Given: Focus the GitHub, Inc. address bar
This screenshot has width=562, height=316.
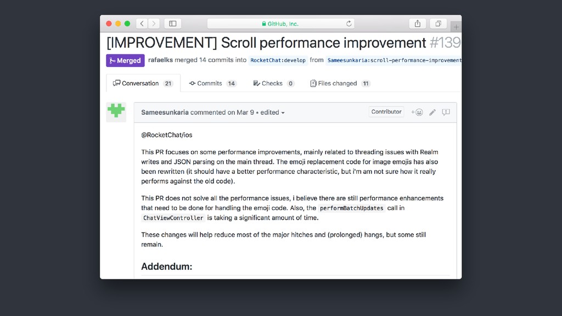Looking at the screenshot, I should (280, 24).
